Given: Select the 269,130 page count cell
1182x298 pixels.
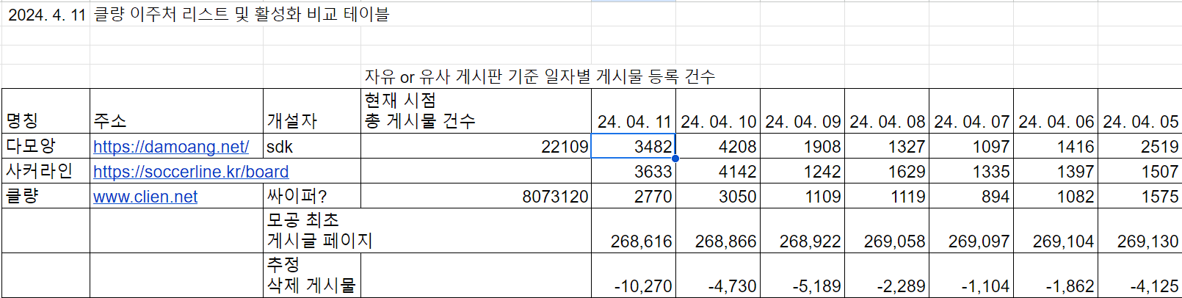Looking at the screenshot, I should [1140, 231].
